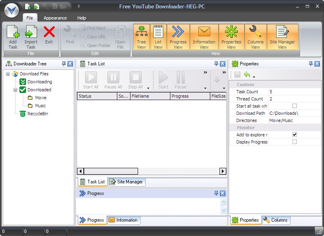324x236 pixels.
Task: Click the Add Task ribbon button
Action: (13, 37)
